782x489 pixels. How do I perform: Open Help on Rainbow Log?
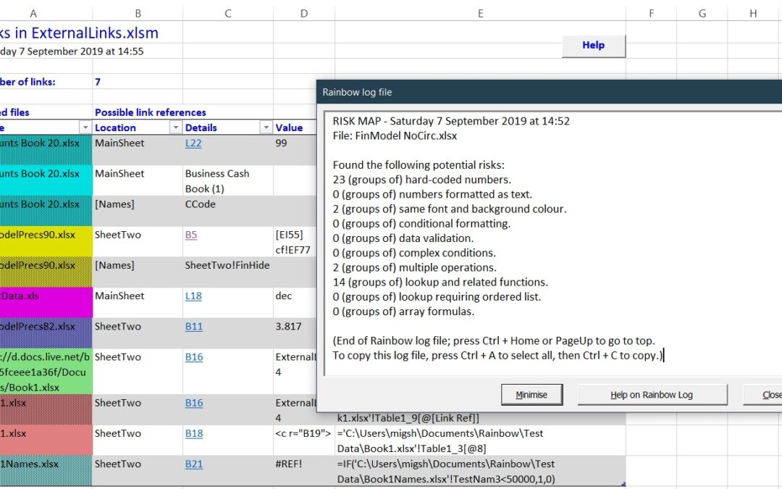coord(652,395)
